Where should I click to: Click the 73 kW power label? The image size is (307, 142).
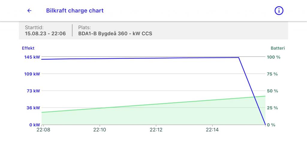tap(33, 91)
